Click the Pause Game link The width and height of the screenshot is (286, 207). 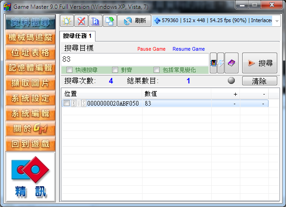pos(151,49)
